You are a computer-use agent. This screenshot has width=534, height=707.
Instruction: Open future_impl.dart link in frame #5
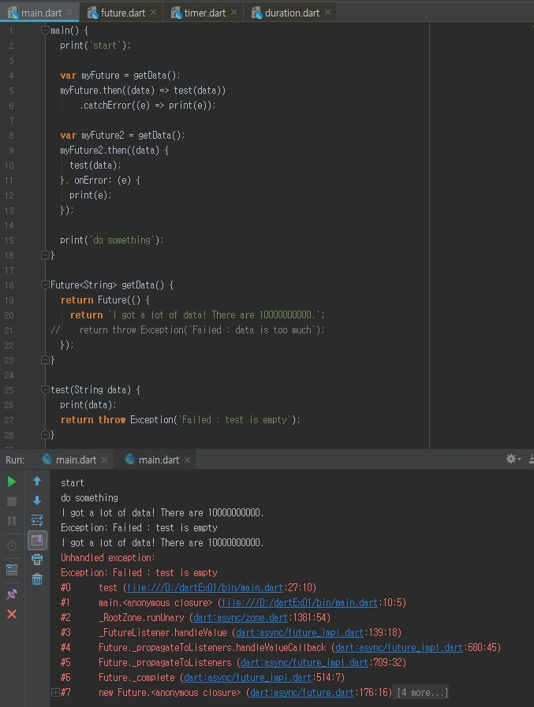(304, 662)
